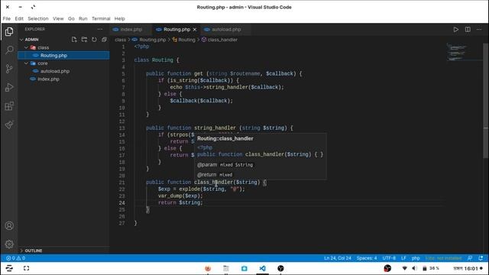
Task: Open notifications bell in status bar
Action: (x=481, y=258)
